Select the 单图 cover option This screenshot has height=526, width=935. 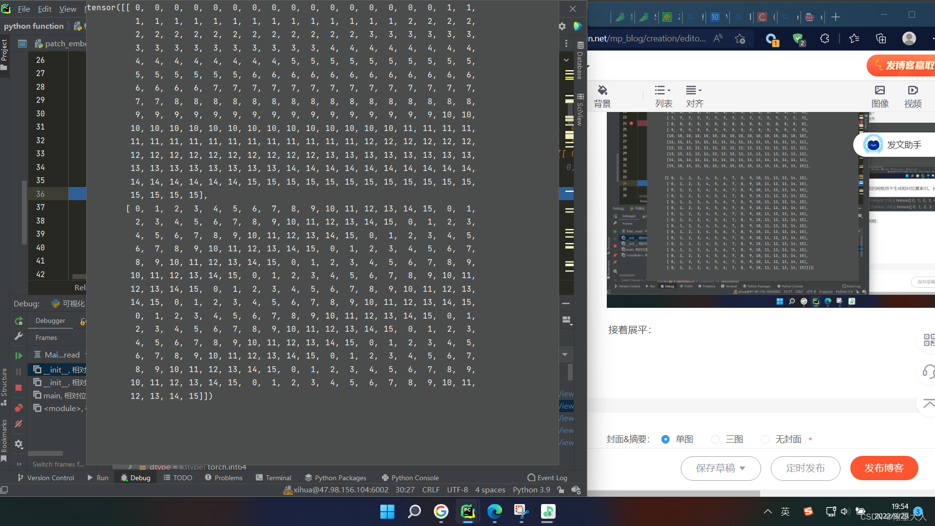click(x=665, y=439)
